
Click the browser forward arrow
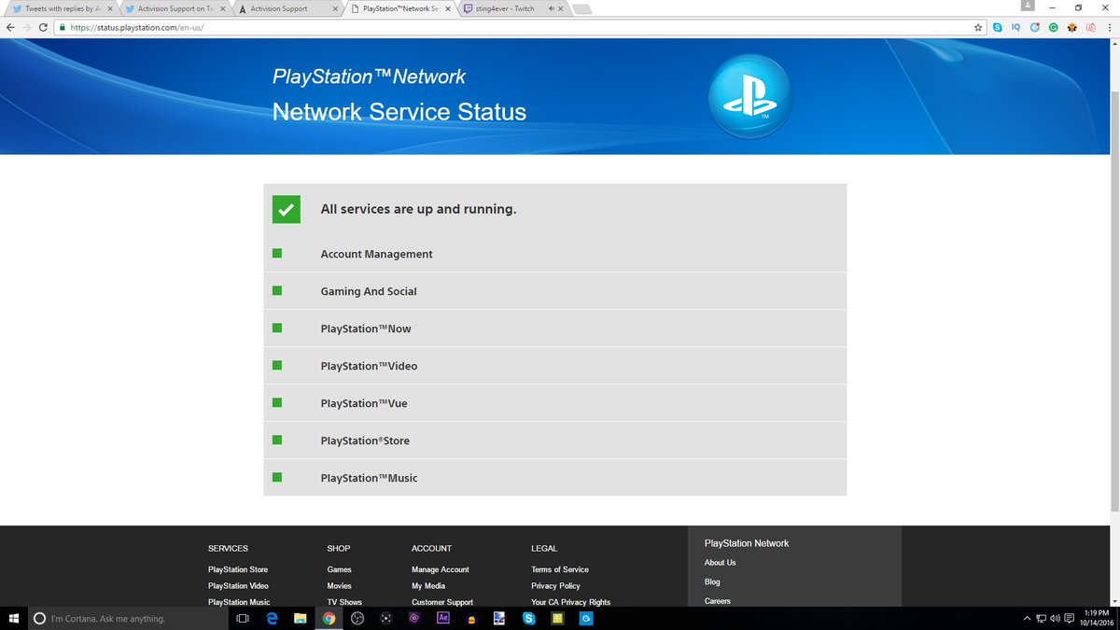[x=26, y=27]
